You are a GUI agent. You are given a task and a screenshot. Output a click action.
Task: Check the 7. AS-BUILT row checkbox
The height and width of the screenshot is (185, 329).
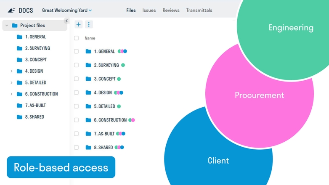click(77, 134)
